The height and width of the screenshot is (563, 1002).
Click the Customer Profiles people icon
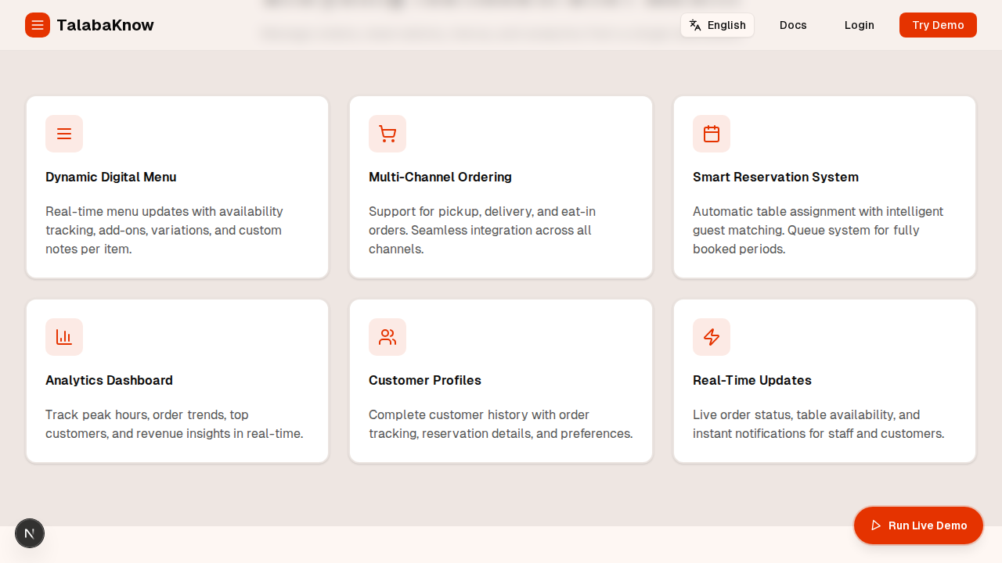point(387,337)
